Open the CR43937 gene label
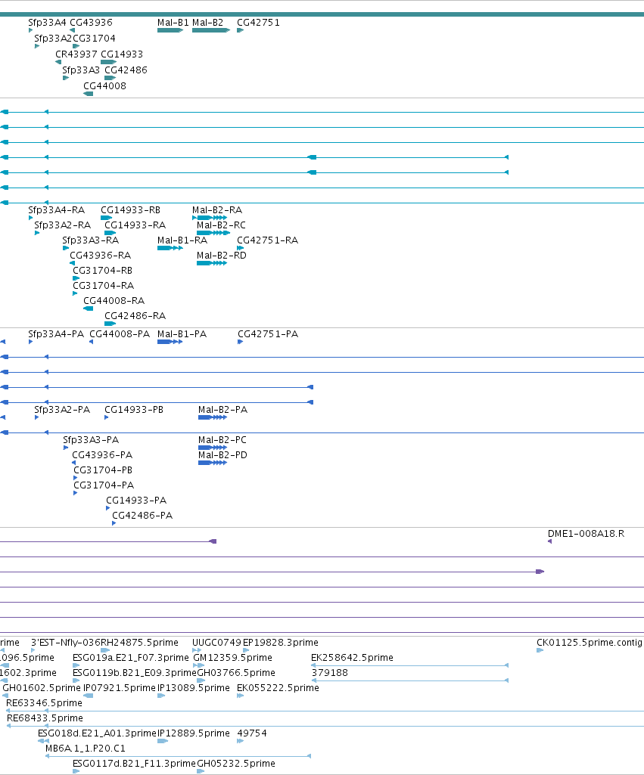Viewport: 644px width, 775px height. click(x=76, y=54)
